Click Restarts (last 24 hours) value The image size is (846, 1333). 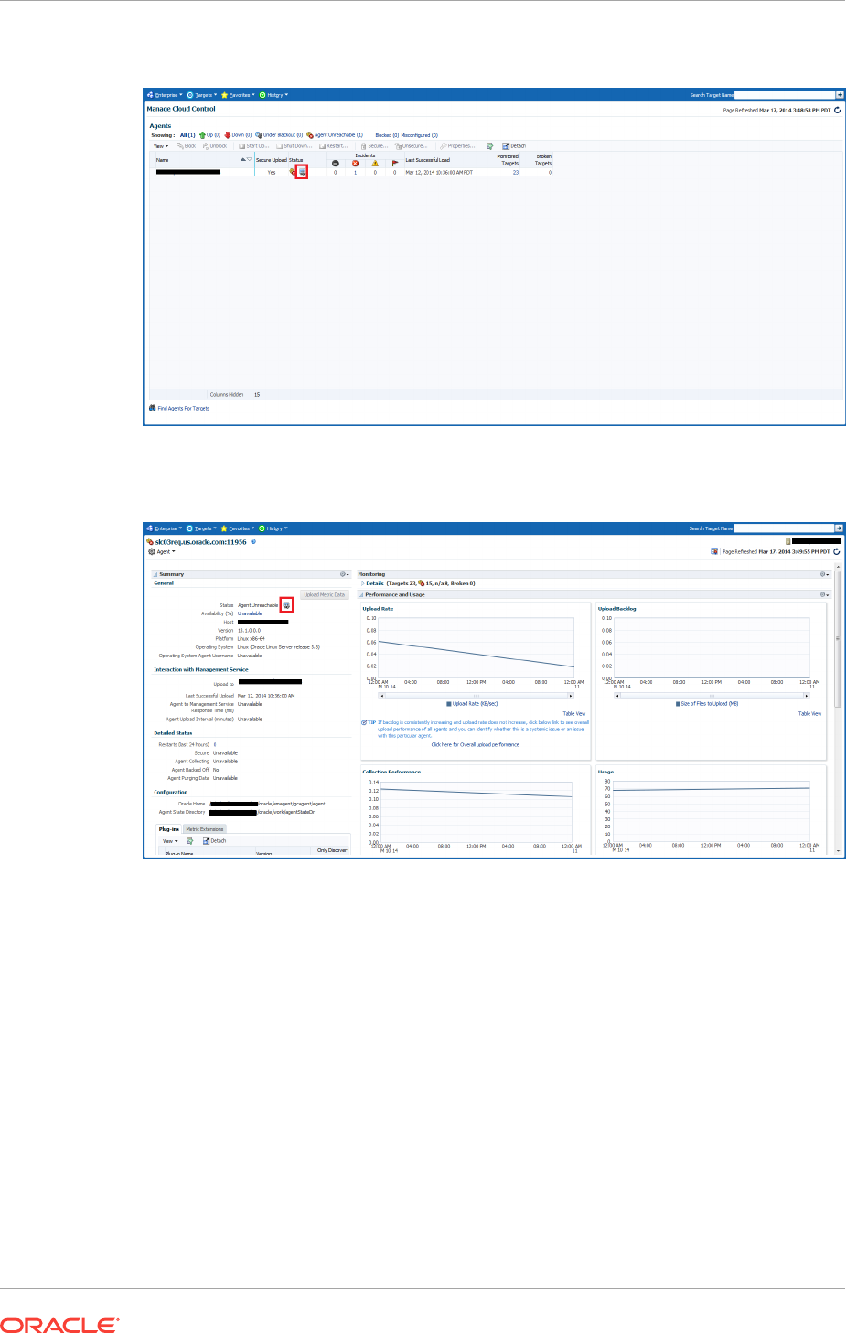tap(215, 745)
